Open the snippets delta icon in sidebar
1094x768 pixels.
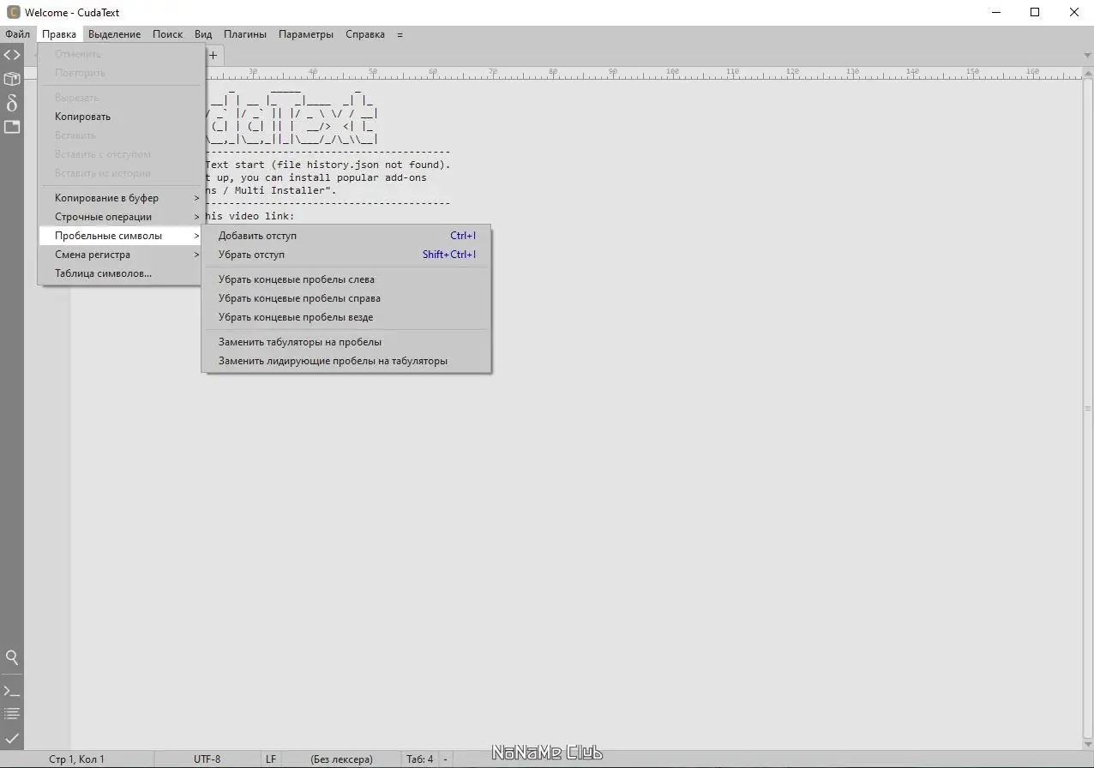(11, 103)
